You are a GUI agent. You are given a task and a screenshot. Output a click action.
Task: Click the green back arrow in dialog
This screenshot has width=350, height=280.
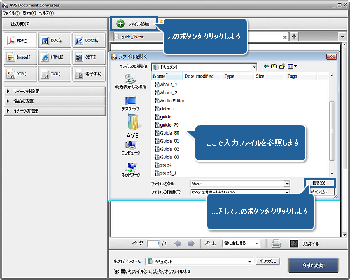pos(266,67)
